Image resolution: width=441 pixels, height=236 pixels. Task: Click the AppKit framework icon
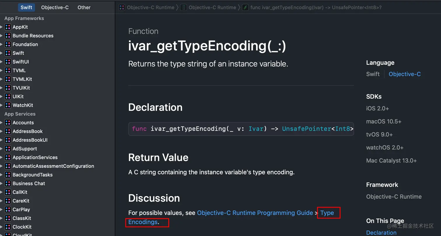8,27
